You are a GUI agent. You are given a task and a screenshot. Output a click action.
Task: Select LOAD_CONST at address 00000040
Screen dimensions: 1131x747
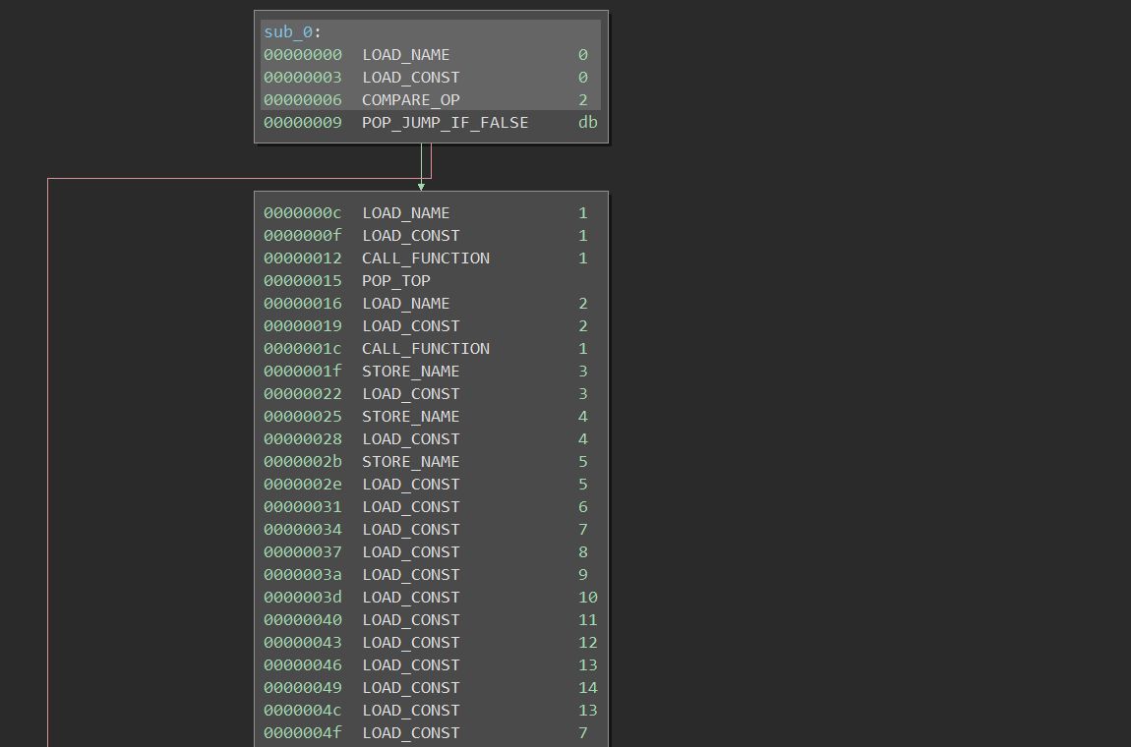(x=410, y=619)
